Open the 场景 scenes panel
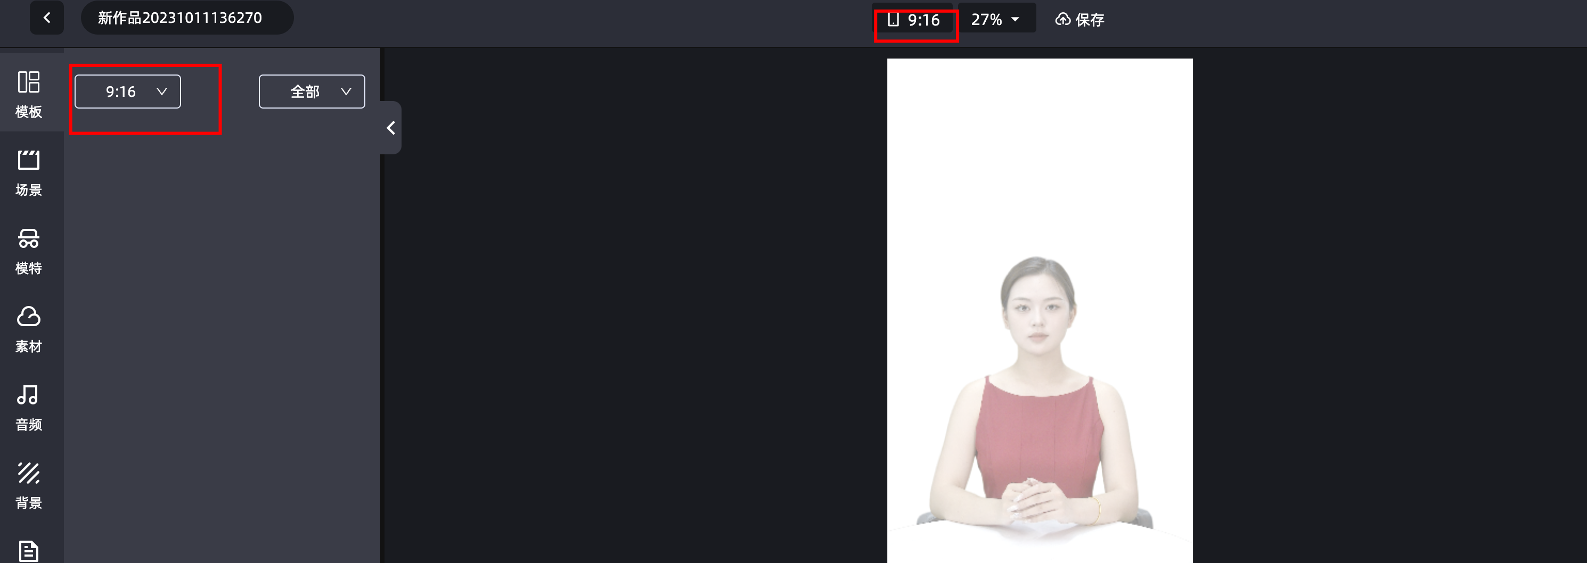Viewport: 1587px width, 563px height. (29, 173)
